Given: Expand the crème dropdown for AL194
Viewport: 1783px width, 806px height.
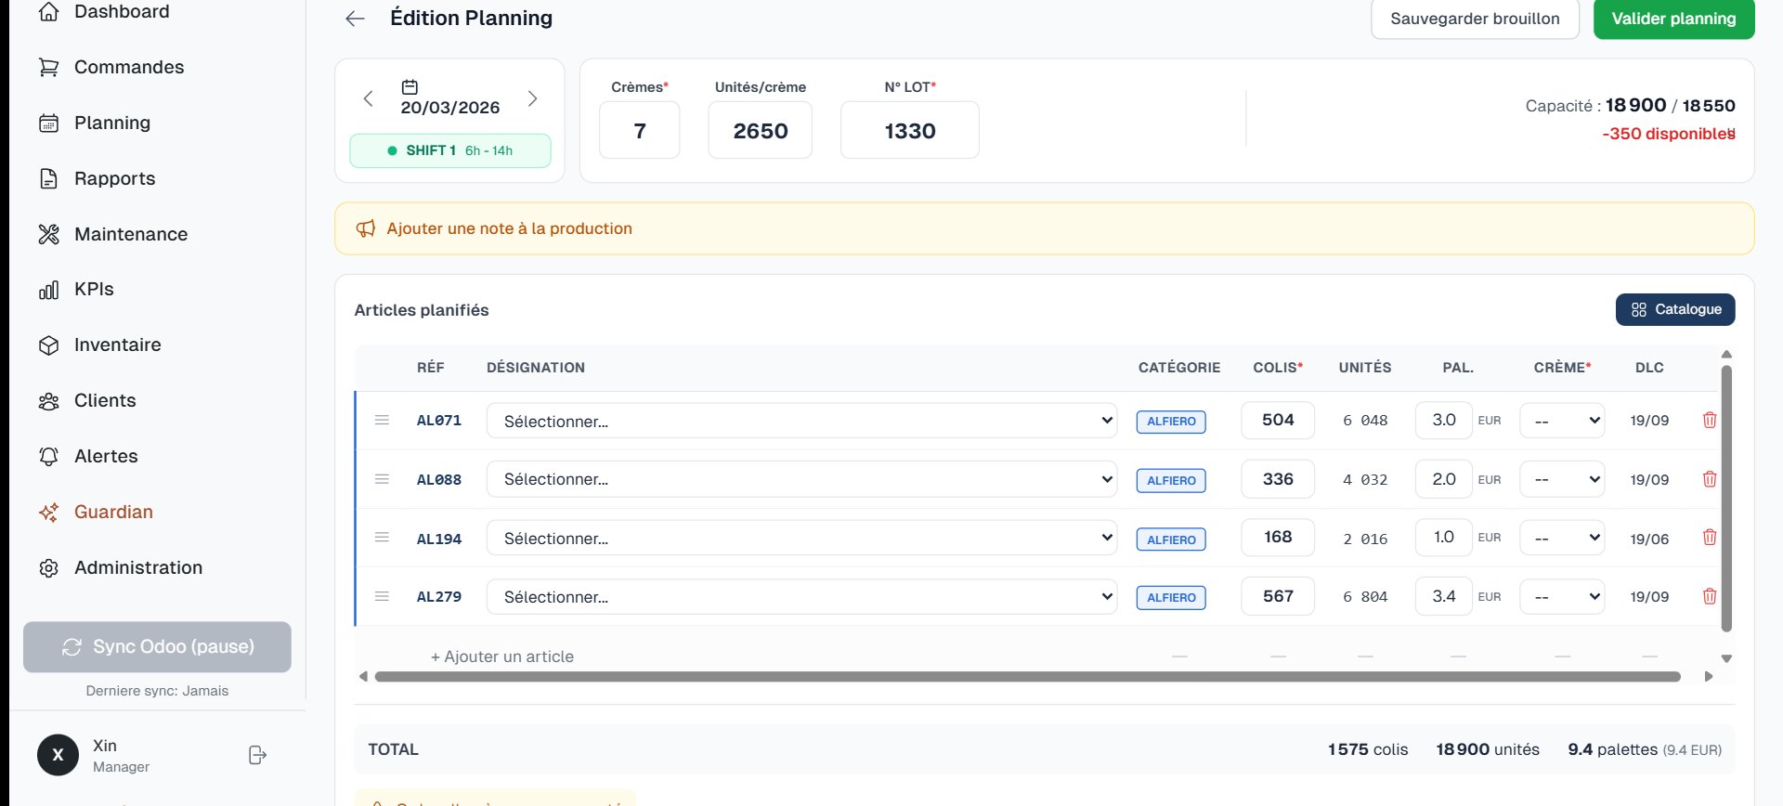Looking at the screenshot, I should click(1562, 538).
